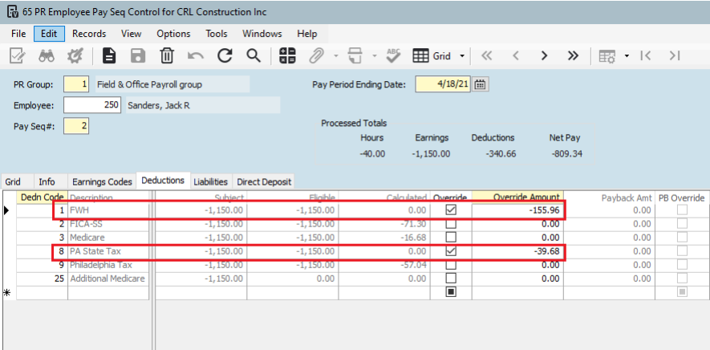Select the Additional Medicare description cell
Image resolution: width=710 pixels, height=350 pixels.
coord(108,279)
